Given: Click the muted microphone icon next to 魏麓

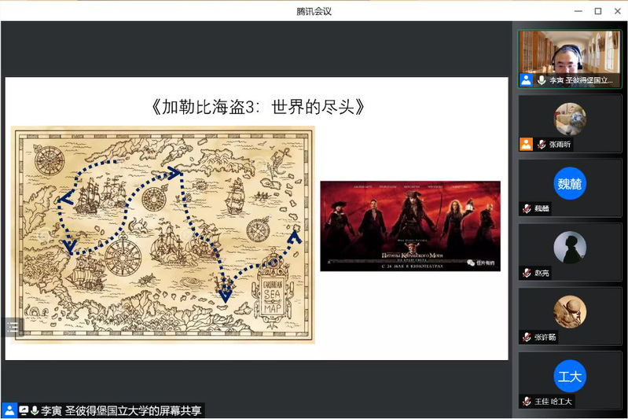Looking at the screenshot, I should coord(526,208).
